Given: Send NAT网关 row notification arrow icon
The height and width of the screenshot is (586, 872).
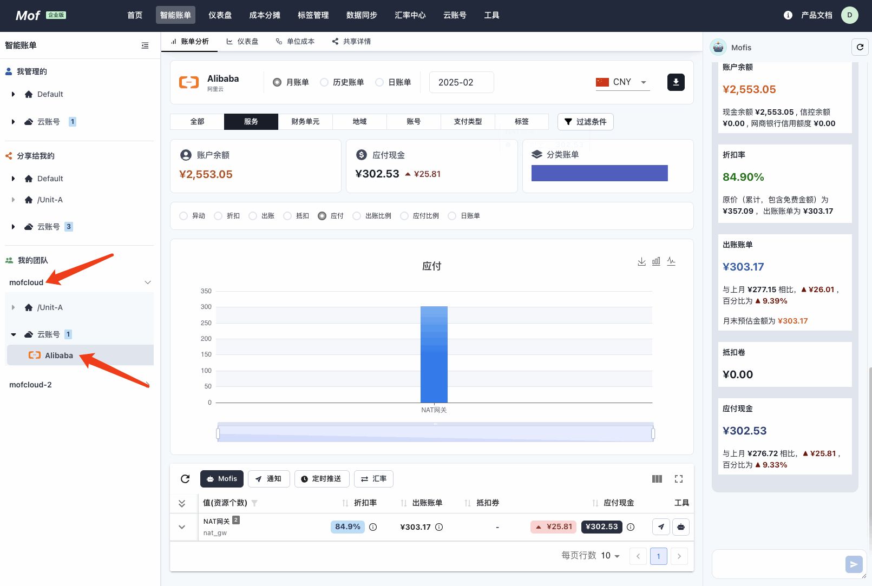Looking at the screenshot, I should tap(661, 527).
